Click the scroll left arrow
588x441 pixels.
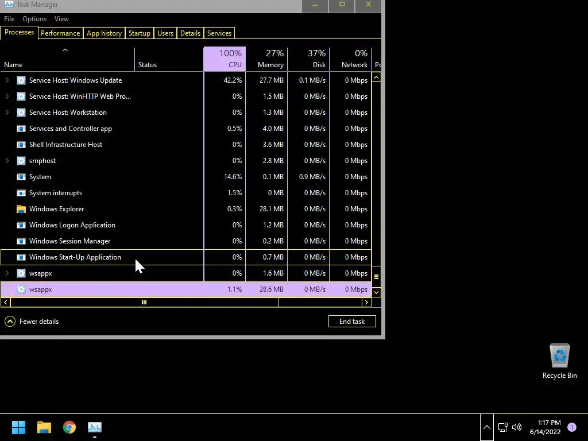point(6,302)
